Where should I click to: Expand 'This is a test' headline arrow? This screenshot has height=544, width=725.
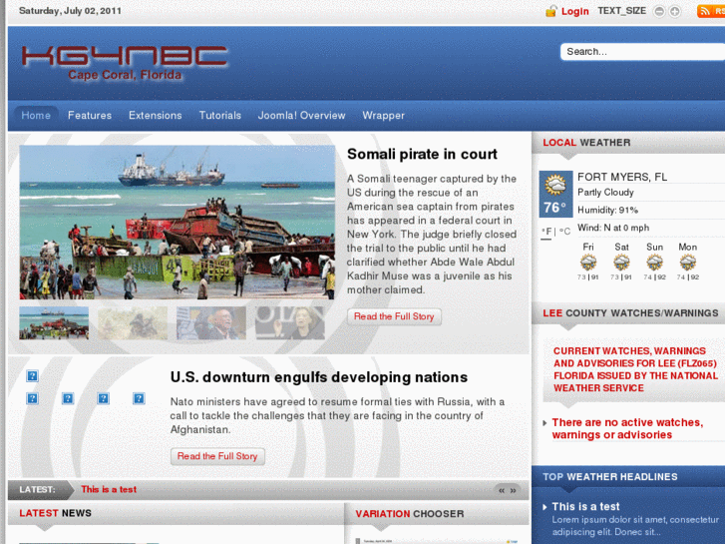545,507
